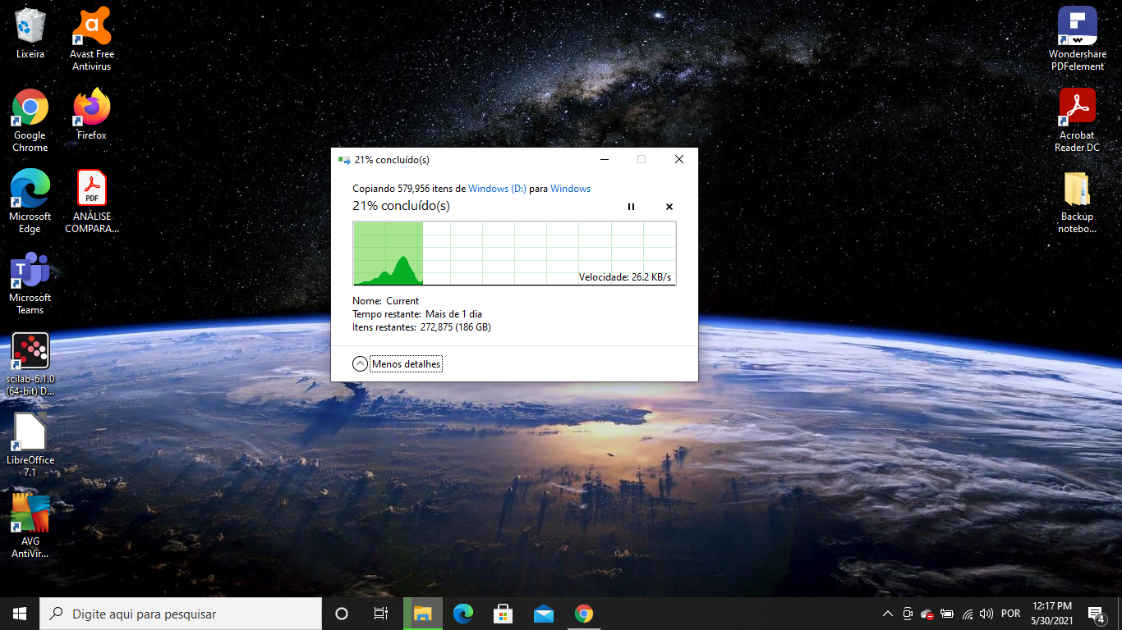Click the Velocidade: 26.2 KB/s label

625,277
